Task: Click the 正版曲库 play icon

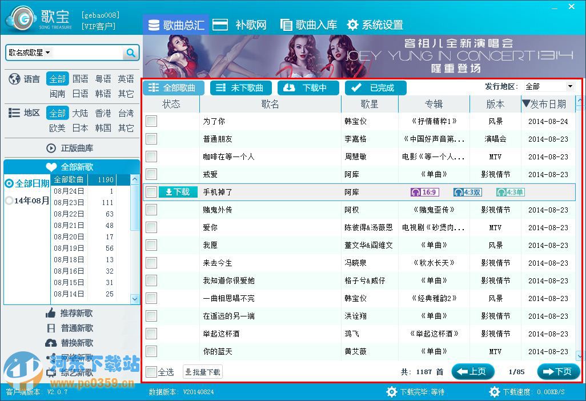Action: pos(51,149)
